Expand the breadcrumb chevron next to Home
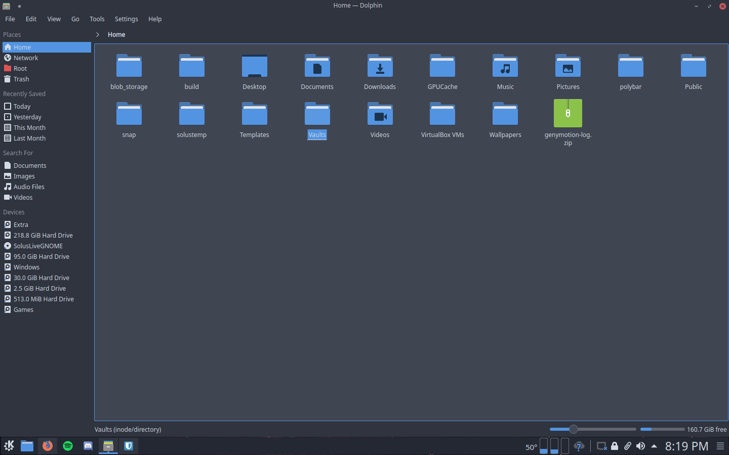 pos(97,34)
